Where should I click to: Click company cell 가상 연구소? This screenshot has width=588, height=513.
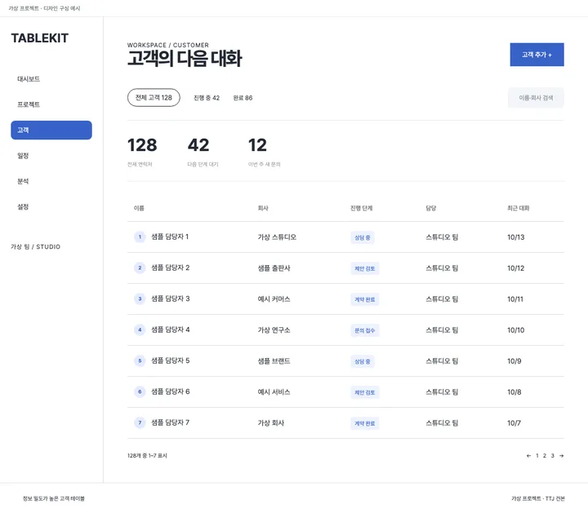coord(274,330)
